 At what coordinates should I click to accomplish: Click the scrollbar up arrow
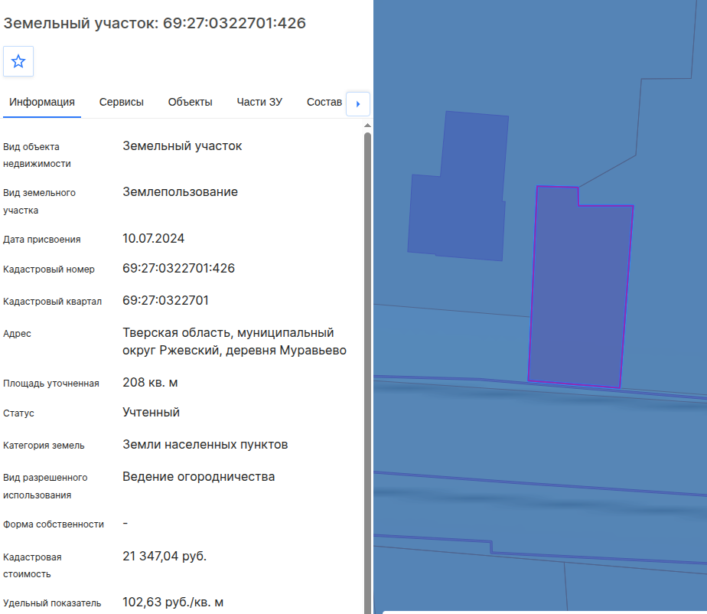coord(367,126)
